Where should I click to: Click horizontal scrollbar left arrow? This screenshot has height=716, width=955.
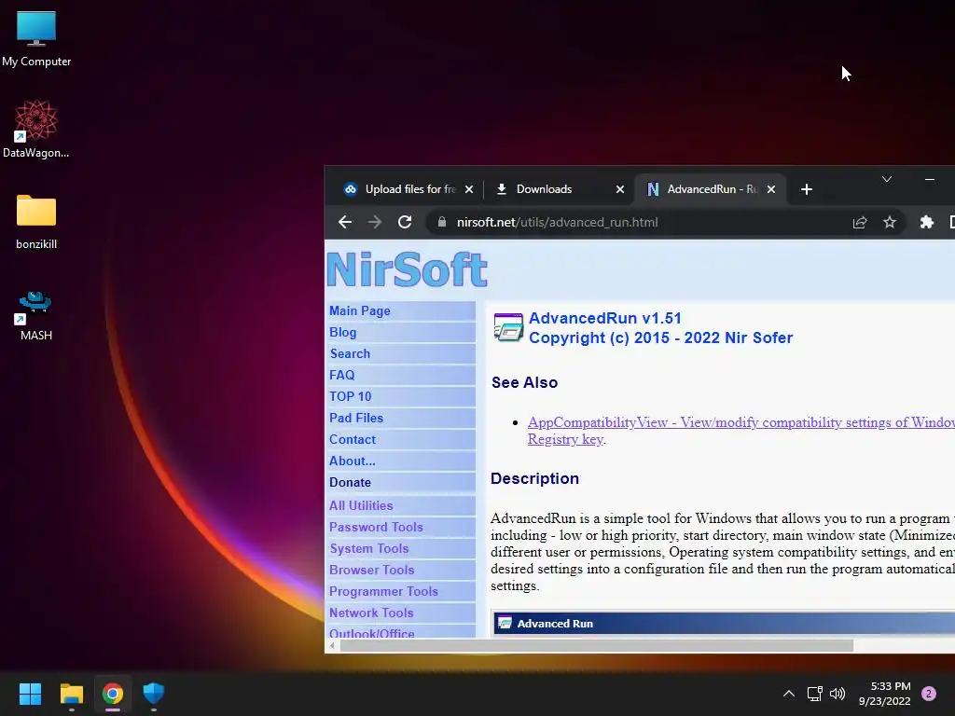pos(333,645)
